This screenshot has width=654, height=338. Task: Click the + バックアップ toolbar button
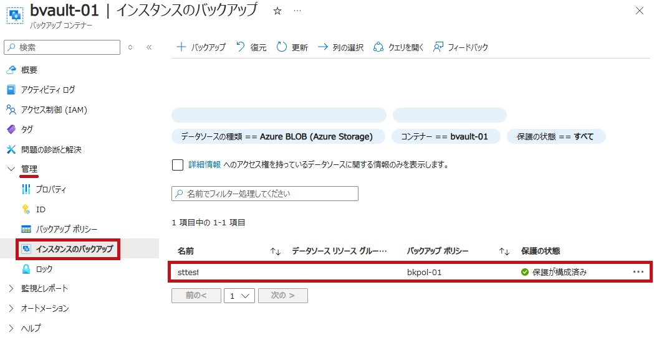click(201, 47)
